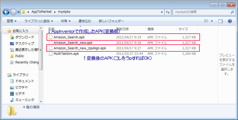238x120 pixels.
Task: Click the folder icon in the address bar
Action: [23, 12]
